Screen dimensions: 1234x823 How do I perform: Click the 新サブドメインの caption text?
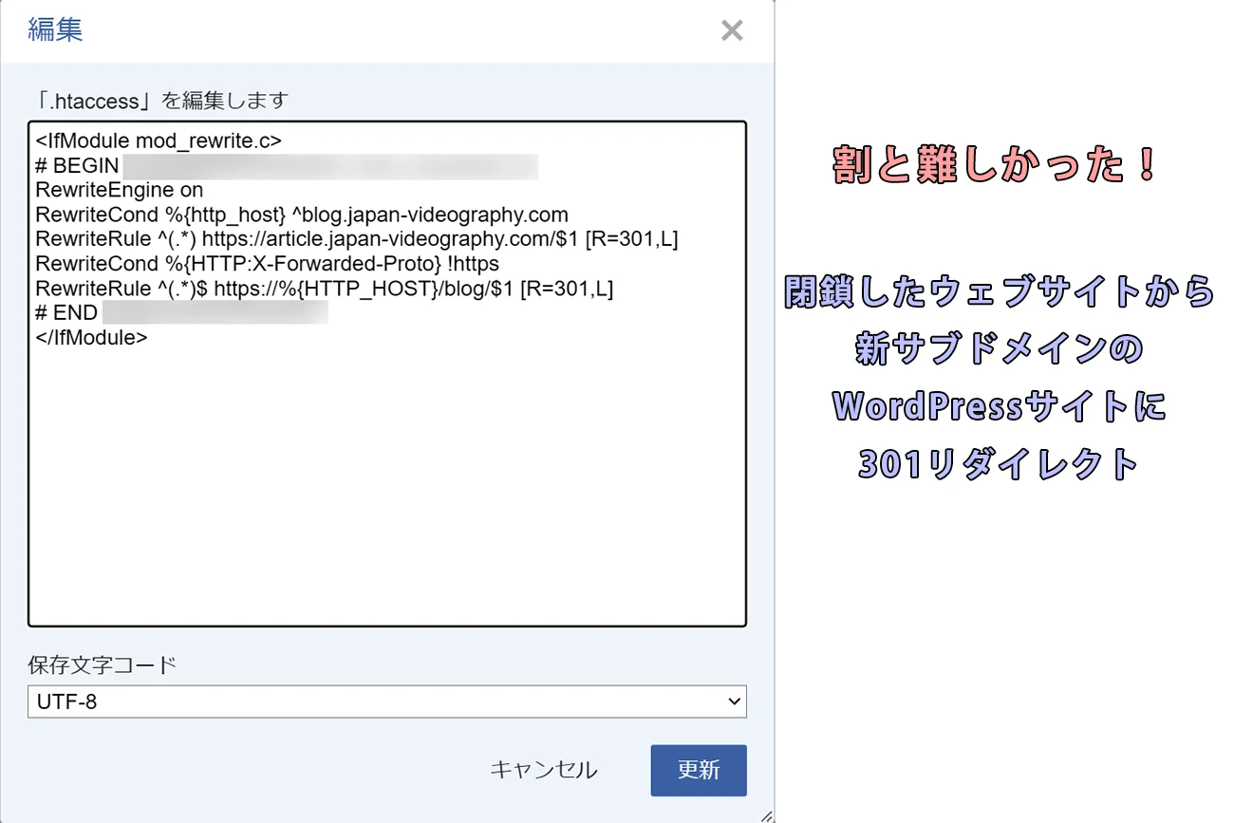(x=1000, y=349)
